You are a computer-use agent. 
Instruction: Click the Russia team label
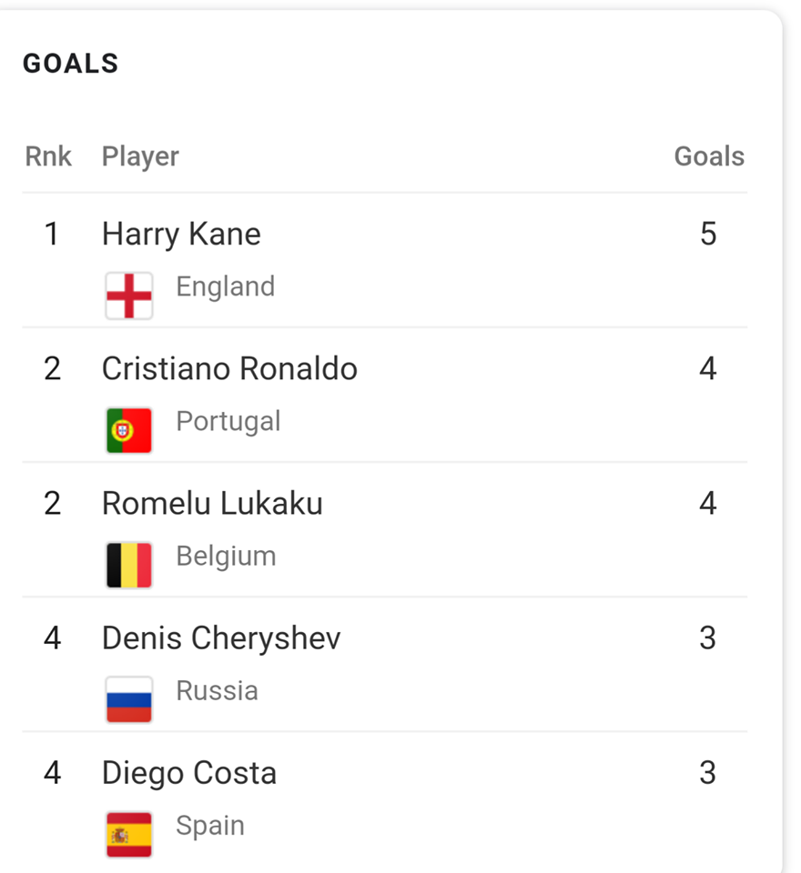point(217,691)
